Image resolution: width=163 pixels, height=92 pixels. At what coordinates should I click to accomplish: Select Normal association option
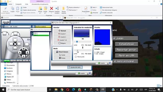(x=62, y=31)
